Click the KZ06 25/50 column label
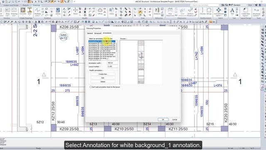 point(69,27)
